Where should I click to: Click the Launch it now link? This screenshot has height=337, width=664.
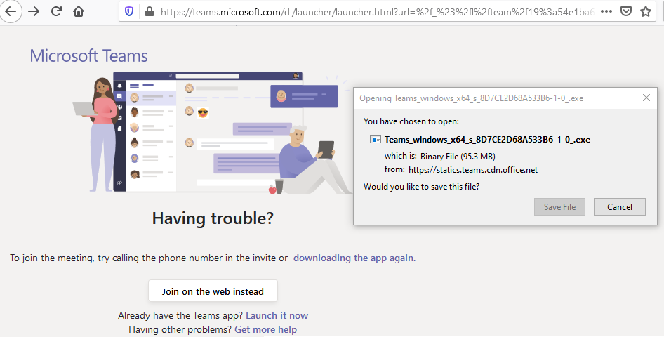point(277,315)
